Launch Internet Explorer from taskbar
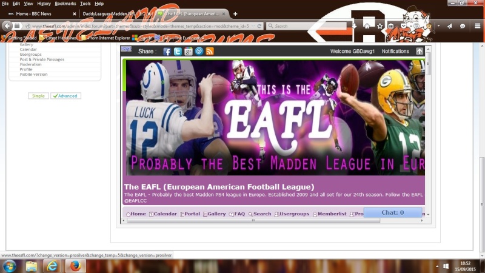Screen dimensions: 485x273 52,266
